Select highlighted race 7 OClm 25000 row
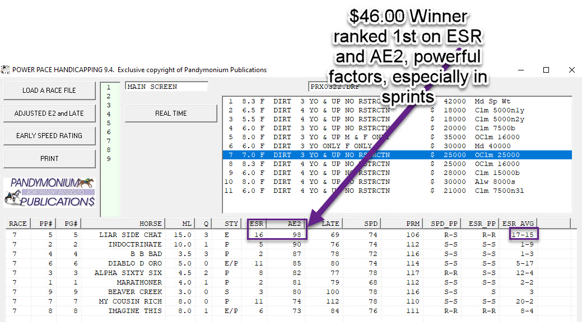 coord(397,155)
